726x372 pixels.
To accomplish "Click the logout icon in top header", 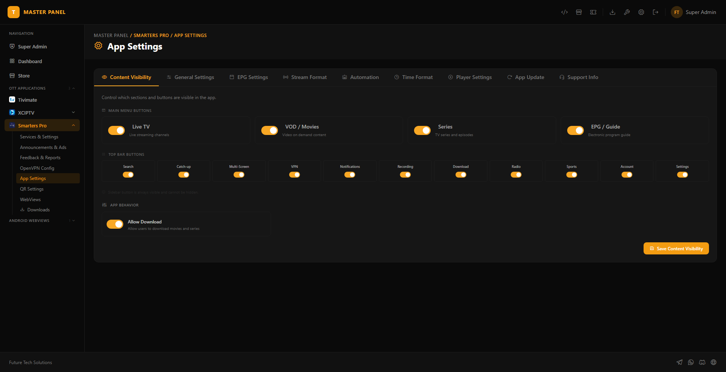I will tap(656, 12).
